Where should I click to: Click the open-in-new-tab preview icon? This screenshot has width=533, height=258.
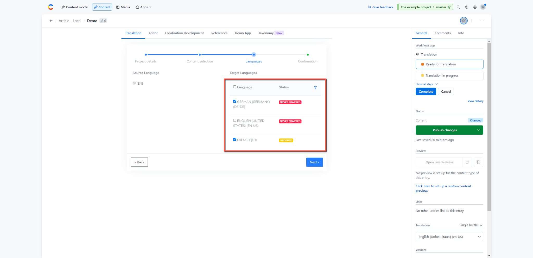[467, 162]
